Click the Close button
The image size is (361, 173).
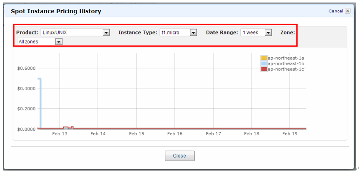[180, 156]
